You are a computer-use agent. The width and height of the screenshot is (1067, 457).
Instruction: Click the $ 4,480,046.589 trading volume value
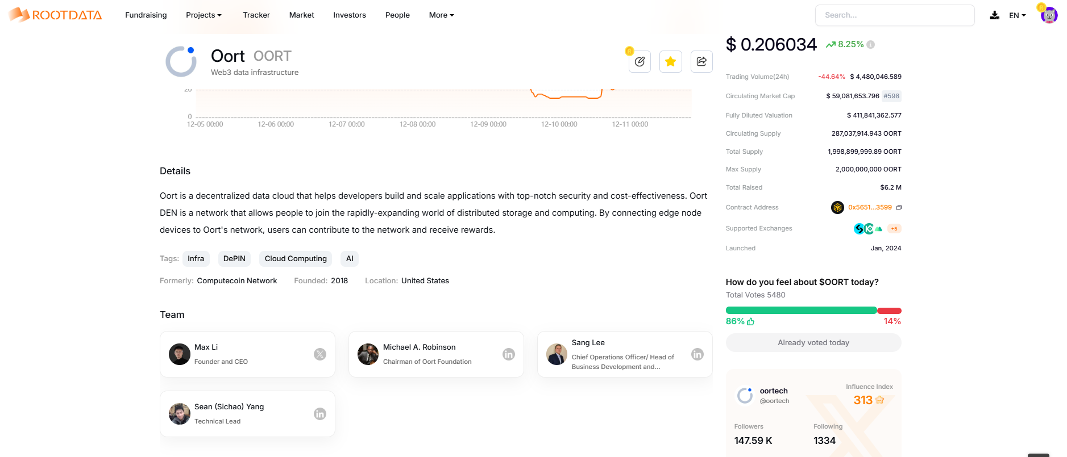point(876,77)
